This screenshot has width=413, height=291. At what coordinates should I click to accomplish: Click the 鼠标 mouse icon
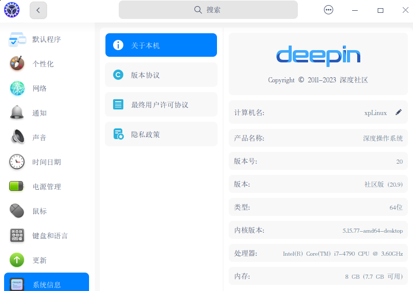pos(17,211)
